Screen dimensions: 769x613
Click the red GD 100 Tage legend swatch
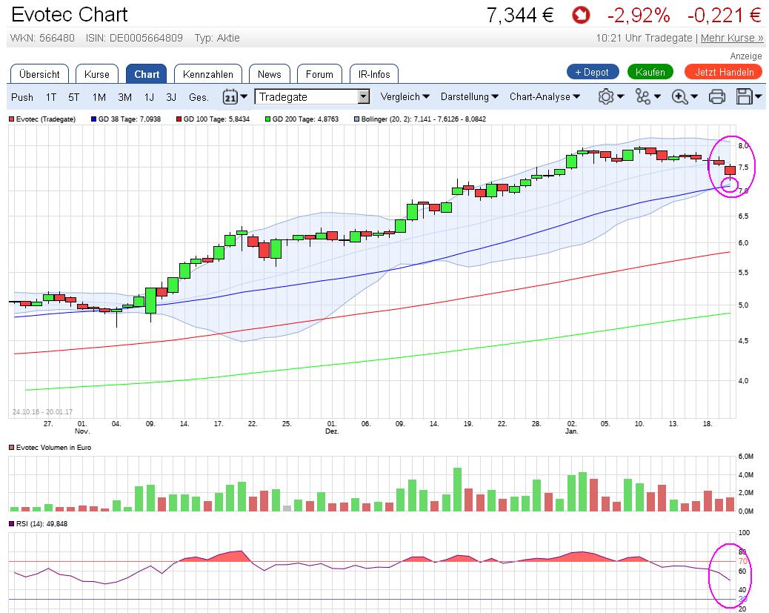[179, 119]
